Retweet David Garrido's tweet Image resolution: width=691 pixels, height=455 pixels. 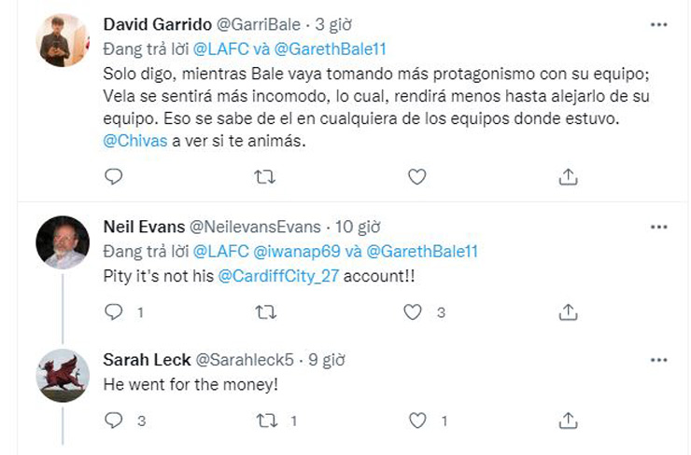click(x=265, y=175)
